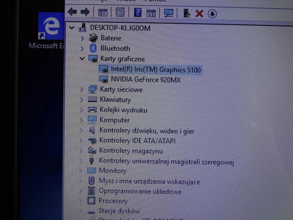Select Mysz i inne urządzenia wskazujące label
Screen dimensions: 293x220
point(149,181)
